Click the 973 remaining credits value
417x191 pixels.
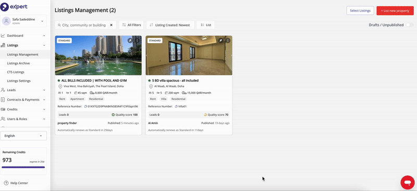click(7, 160)
